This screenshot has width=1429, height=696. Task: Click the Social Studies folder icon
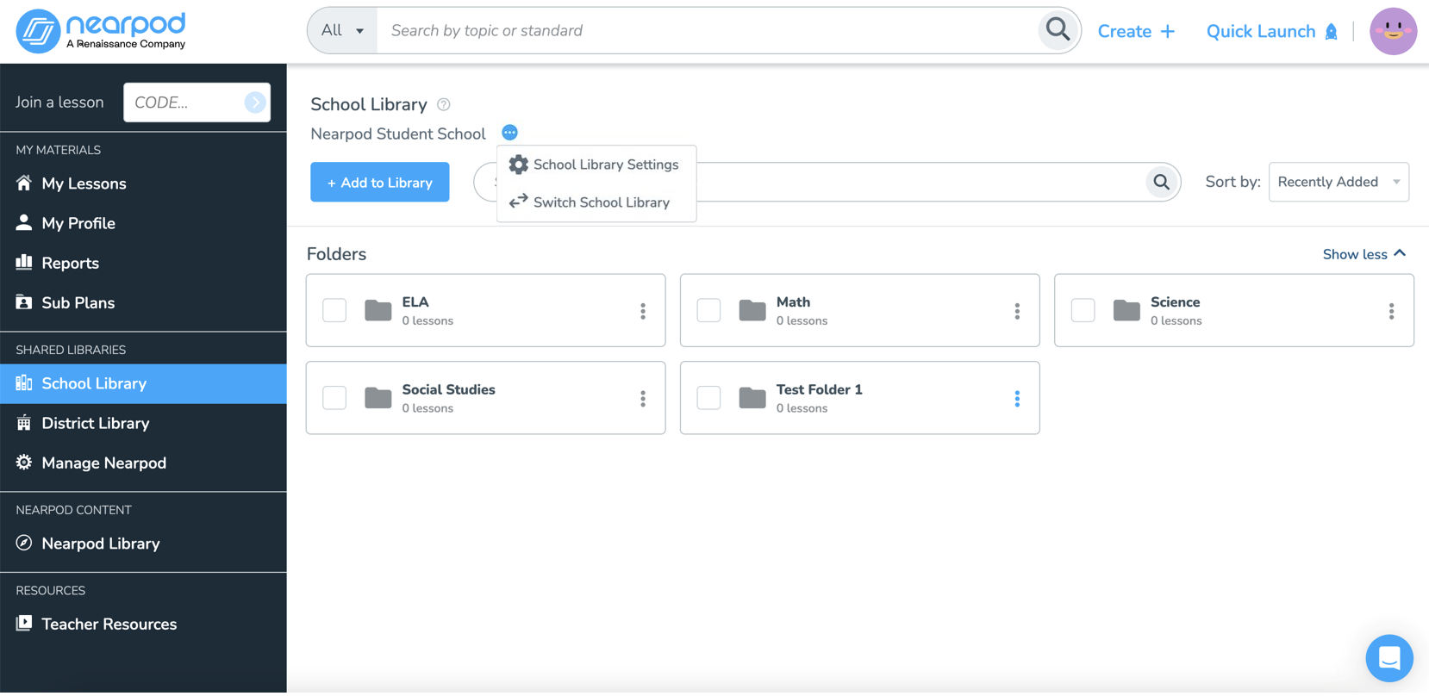(x=378, y=398)
